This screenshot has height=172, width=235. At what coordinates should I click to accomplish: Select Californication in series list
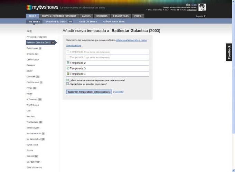tap(33, 60)
